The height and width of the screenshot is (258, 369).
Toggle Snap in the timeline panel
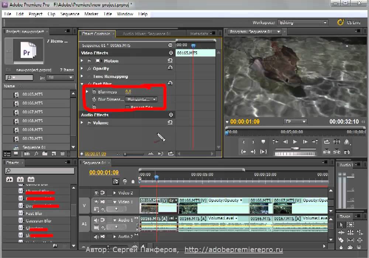click(116, 181)
